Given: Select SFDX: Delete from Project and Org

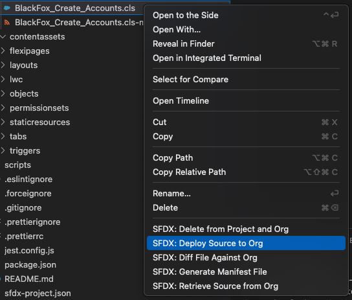Looking at the screenshot, I should pos(246,229).
